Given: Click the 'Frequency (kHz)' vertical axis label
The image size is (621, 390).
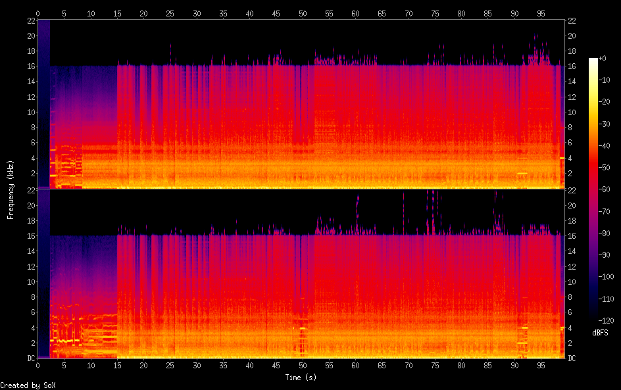Looking at the screenshot, I should pyautogui.click(x=11, y=189).
